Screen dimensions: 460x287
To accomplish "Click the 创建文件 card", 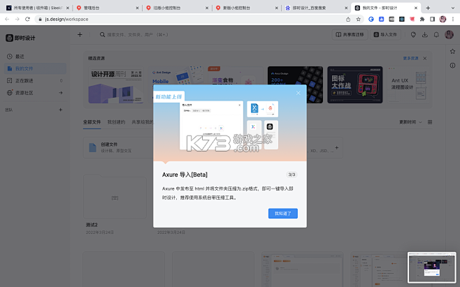I will click(118, 147).
